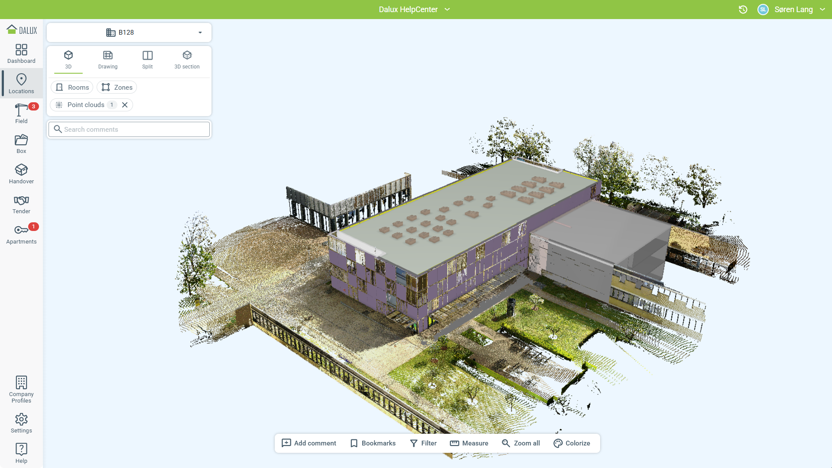
Task: Open the Field module with the crane icon
Action: coord(21,114)
